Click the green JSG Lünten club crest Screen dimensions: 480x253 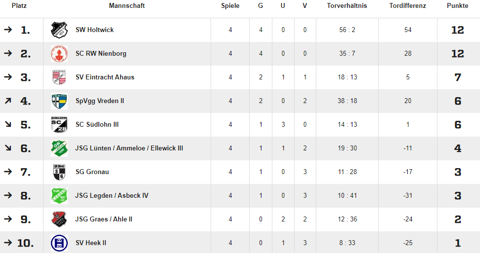[x=59, y=148]
